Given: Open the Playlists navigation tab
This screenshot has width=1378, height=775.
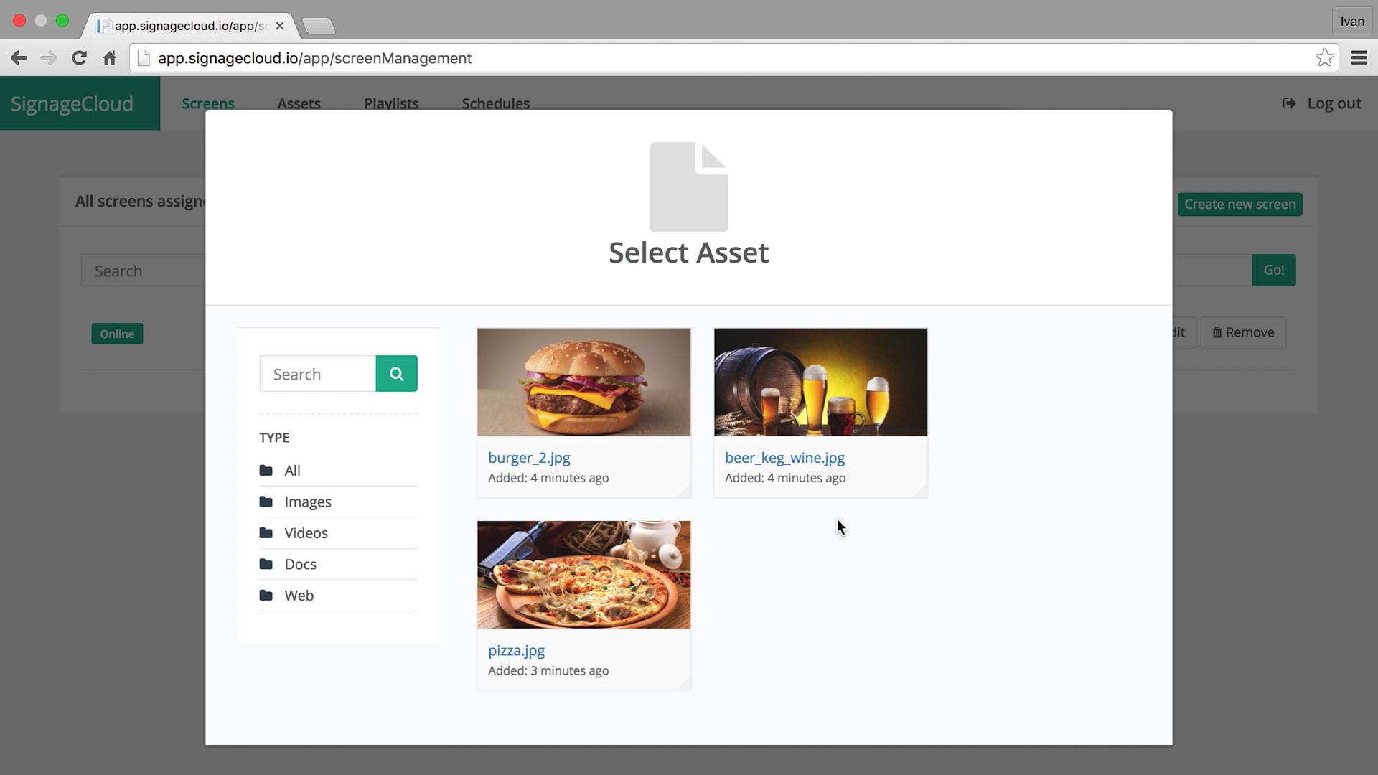Looking at the screenshot, I should [x=391, y=103].
